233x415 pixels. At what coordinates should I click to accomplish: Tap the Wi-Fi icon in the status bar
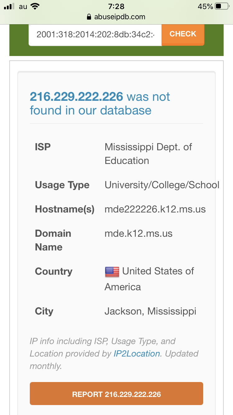point(35,7)
